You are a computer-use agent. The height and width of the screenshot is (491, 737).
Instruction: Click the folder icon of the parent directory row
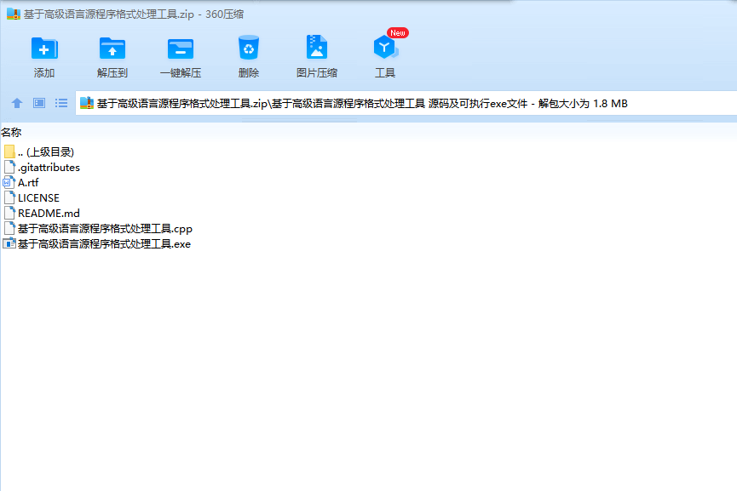tap(9, 151)
